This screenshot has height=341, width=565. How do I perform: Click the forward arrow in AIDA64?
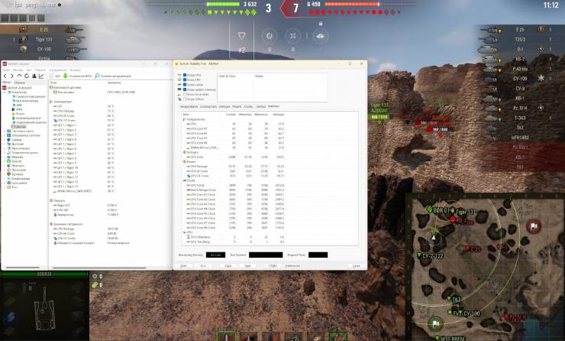tap(12, 76)
